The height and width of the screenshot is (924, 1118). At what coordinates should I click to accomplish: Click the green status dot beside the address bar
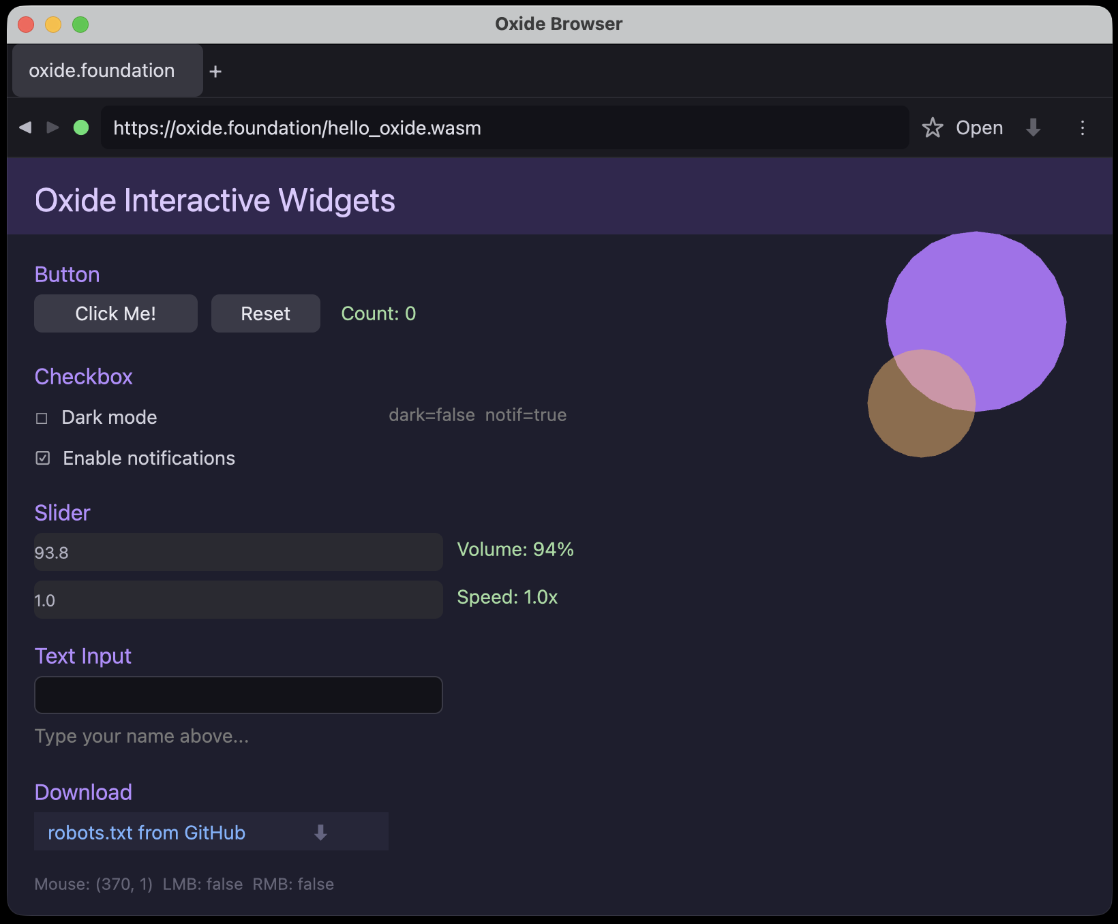(81, 127)
